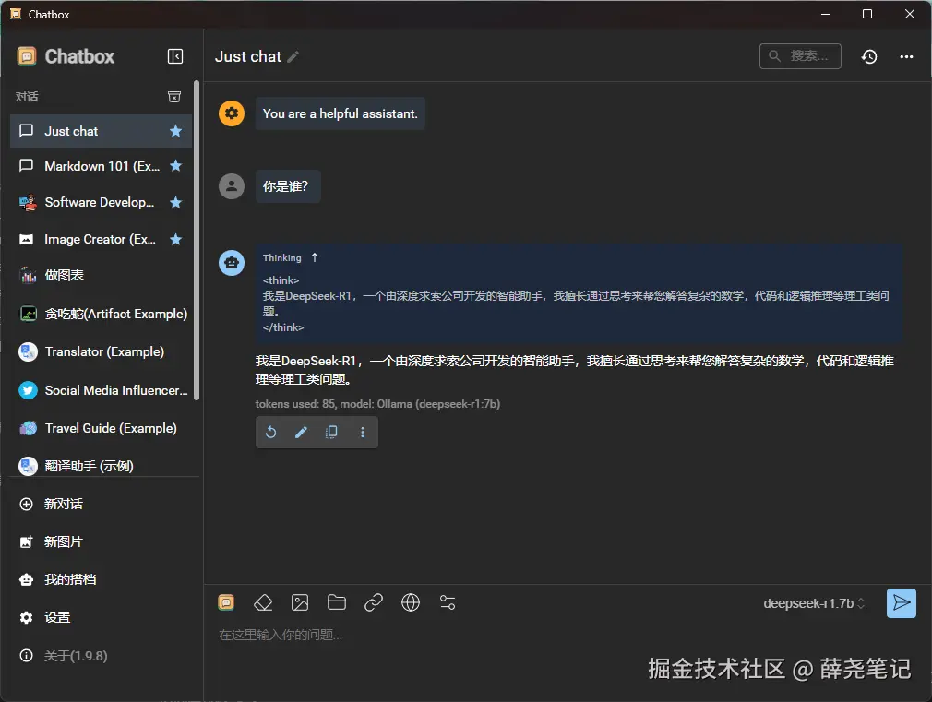Click the rename pencil beside Just chat title

click(293, 57)
